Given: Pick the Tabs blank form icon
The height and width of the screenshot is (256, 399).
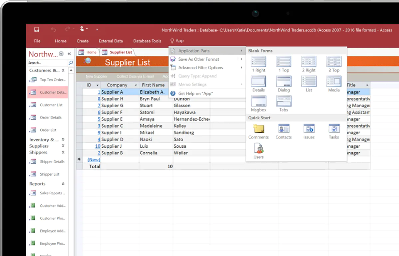Looking at the screenshot, I should pos(284,101).
